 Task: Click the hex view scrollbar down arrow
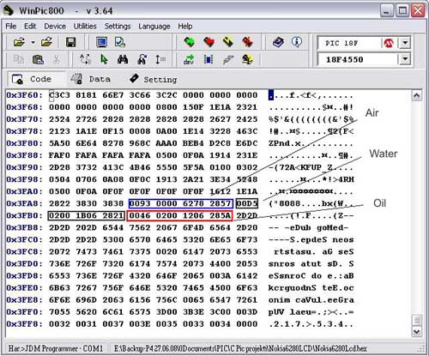click(x=416, y=331)
